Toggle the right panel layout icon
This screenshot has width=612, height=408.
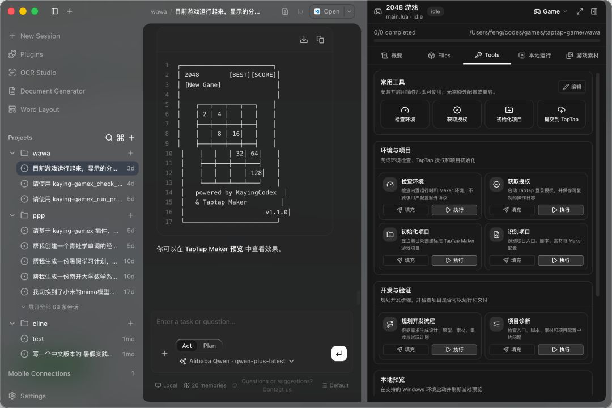594,12
